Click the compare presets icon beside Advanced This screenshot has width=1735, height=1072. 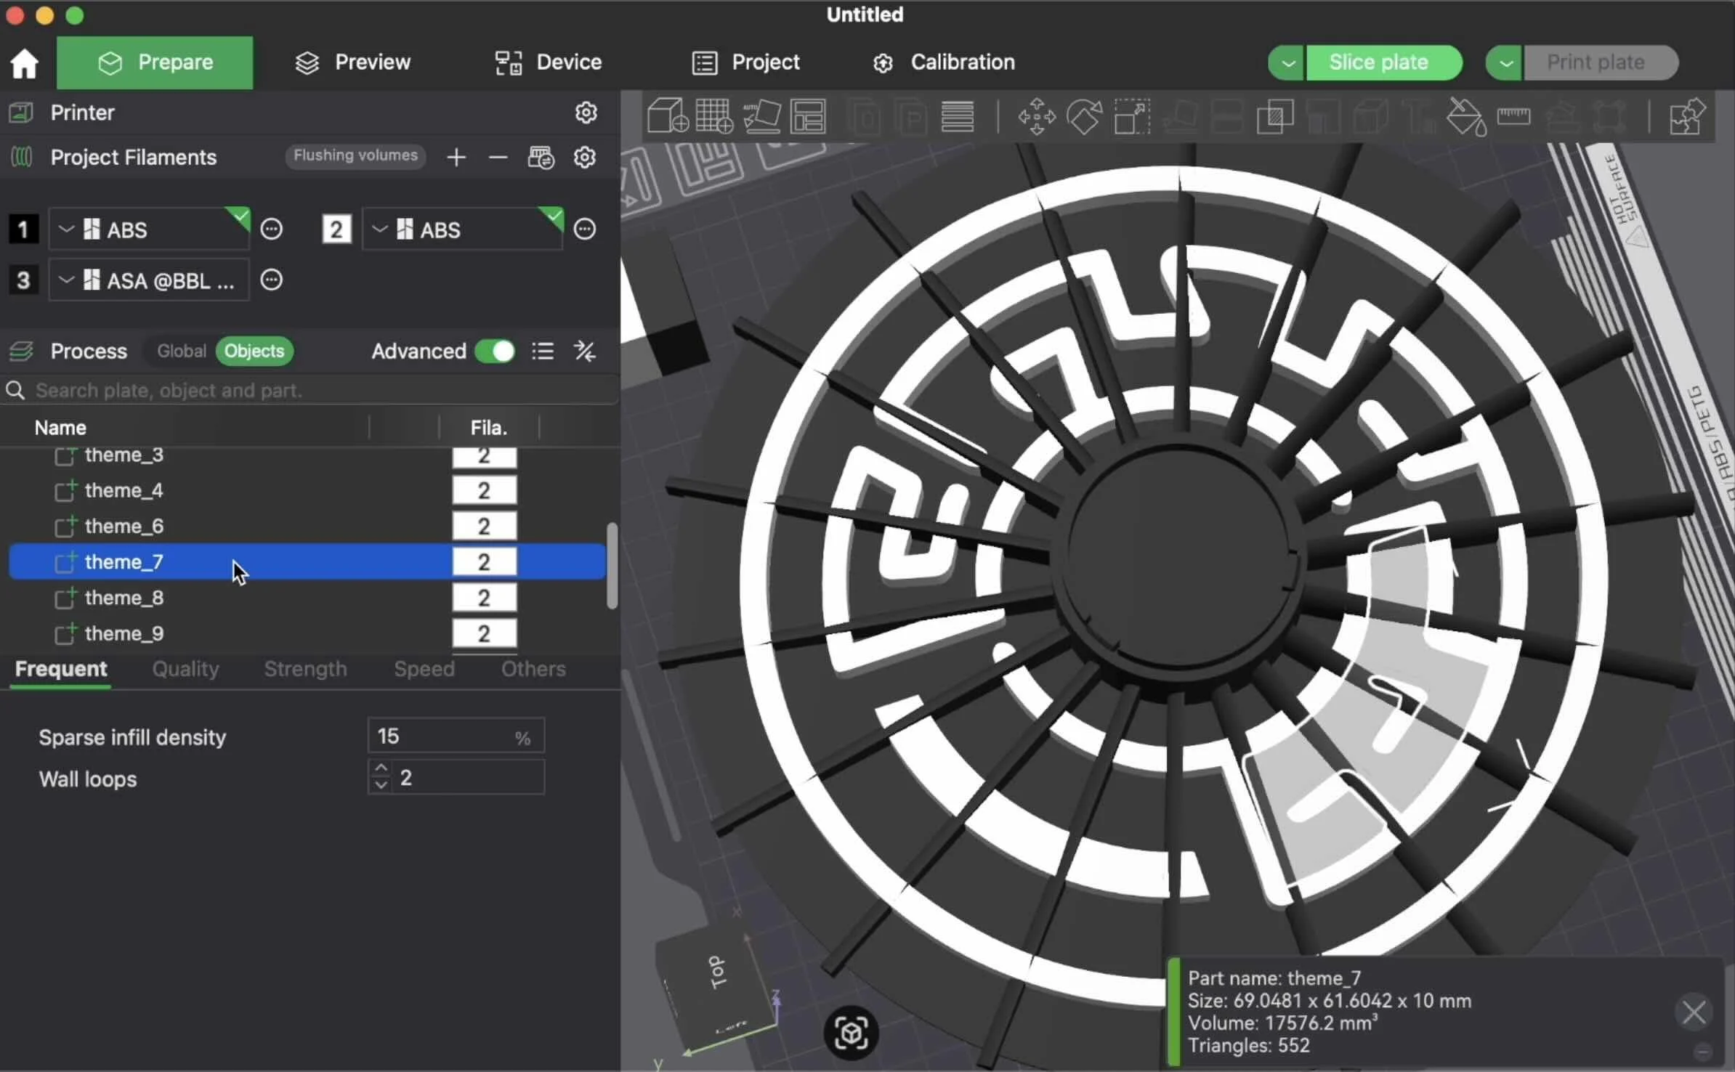(x=585, y=352)
